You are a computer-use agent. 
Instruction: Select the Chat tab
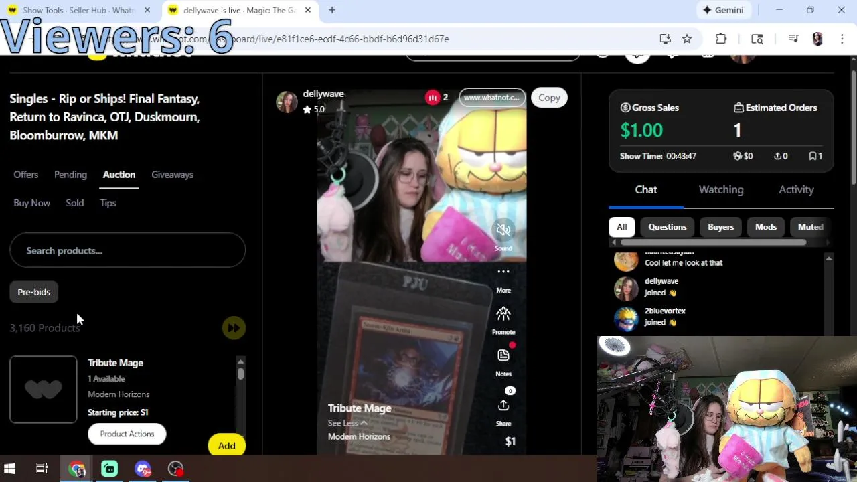click(646, 190)
